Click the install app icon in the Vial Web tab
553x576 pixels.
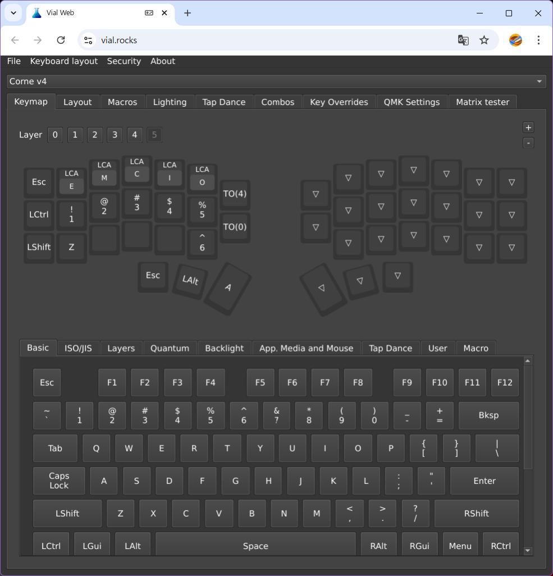pos(149,13)
